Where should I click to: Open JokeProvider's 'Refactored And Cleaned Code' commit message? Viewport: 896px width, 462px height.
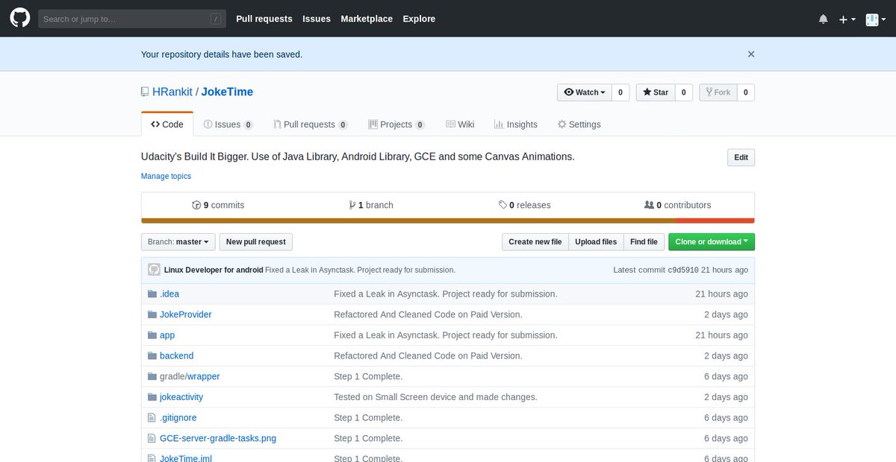pyautogui.click(x=428, y=314)
